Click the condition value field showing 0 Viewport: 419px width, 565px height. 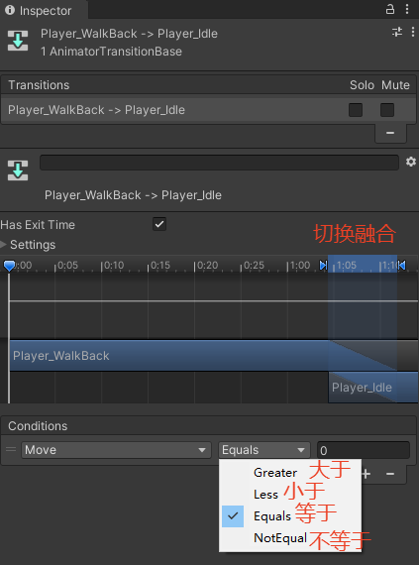(364, 450)
